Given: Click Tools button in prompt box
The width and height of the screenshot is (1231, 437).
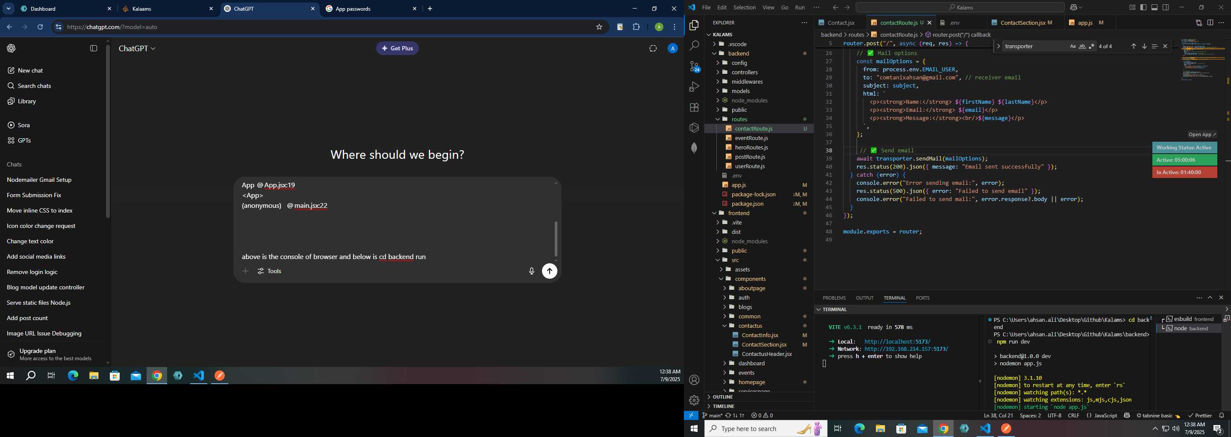Looking at the screenshot, I should [270, 271].
